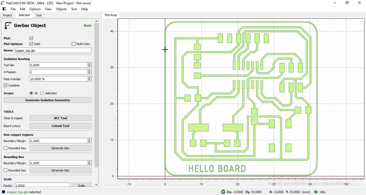Open the View menu
The height and width of the screenshot is (195, 366).
pos(48,9)
